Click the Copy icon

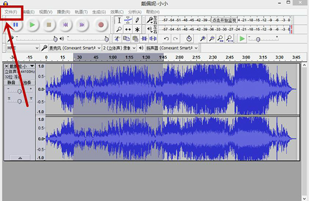tap(126, 39)
